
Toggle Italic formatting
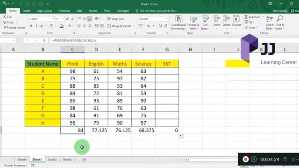pyautogui.click(x=36, y=26)
